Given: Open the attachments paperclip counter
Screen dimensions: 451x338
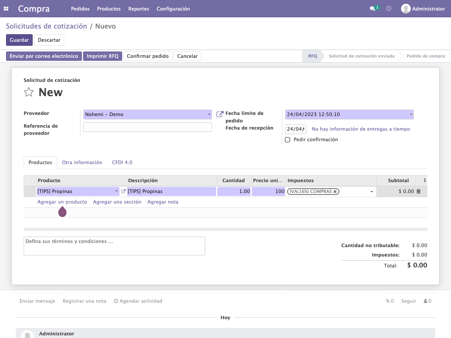Looking at the screenshot, I should tap(390, 301).
